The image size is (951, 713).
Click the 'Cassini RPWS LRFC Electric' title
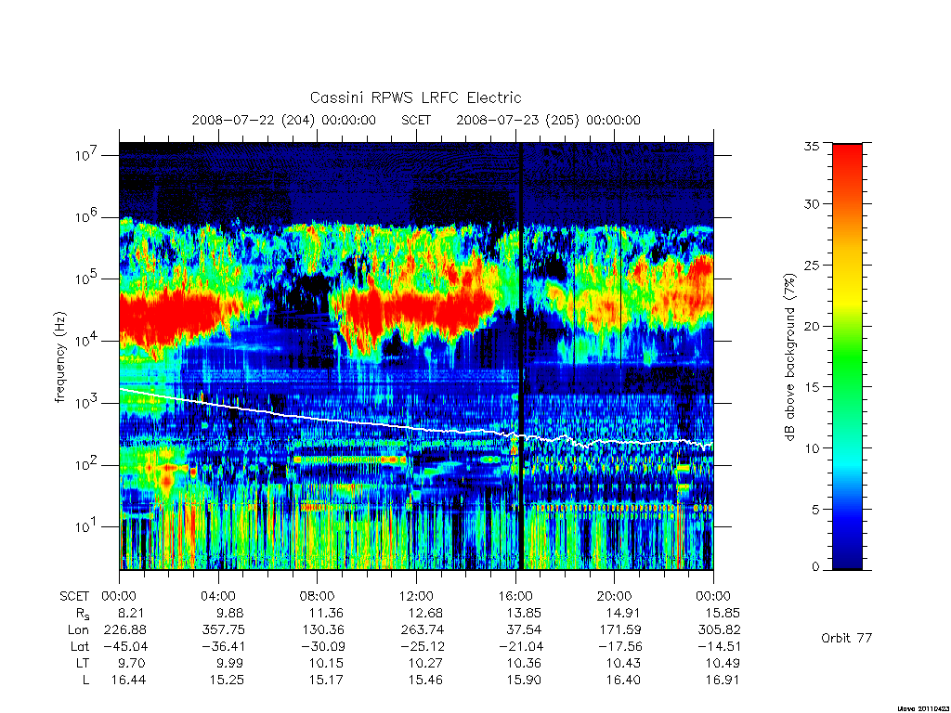[x=415, y=97]
